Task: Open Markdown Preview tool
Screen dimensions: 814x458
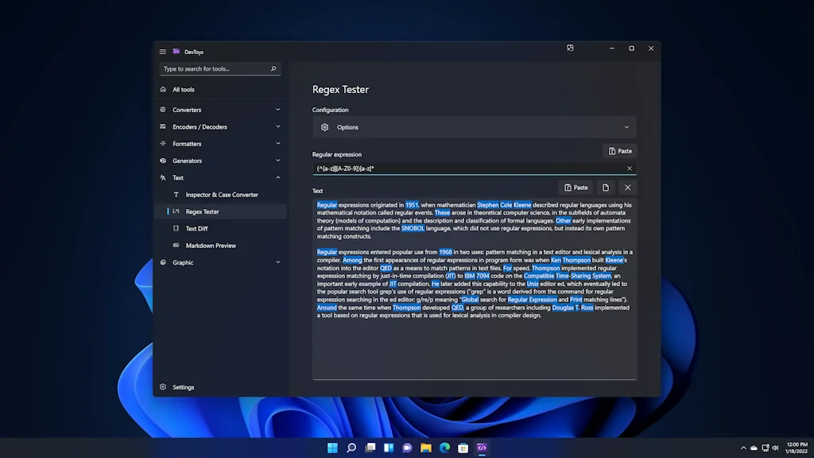Action: click(x=211, y=246)
